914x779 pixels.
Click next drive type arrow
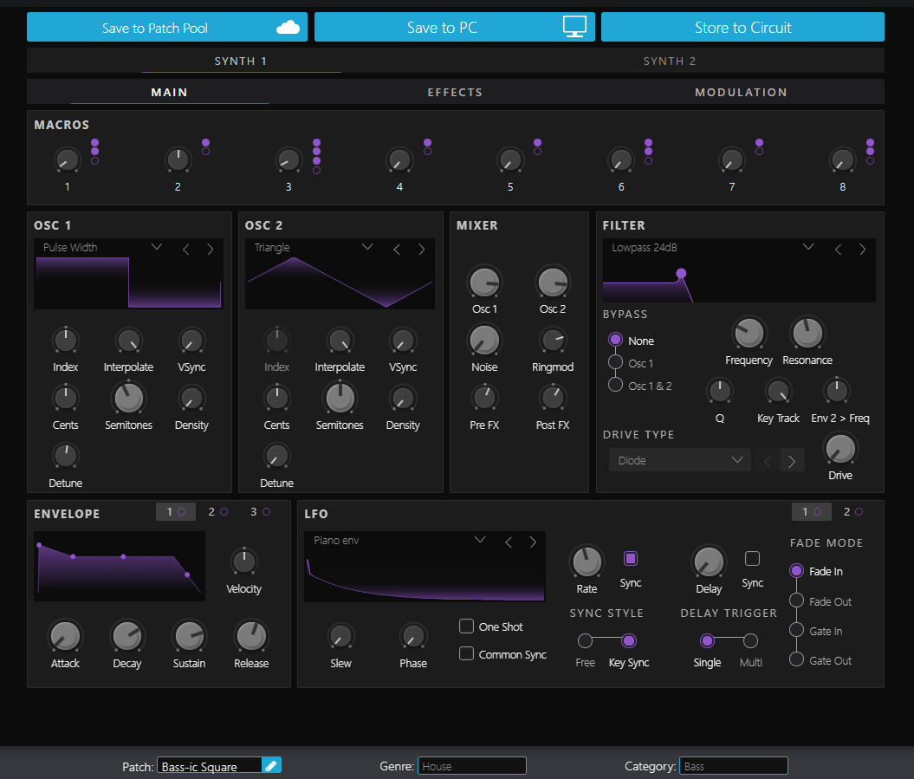[792, 461]
